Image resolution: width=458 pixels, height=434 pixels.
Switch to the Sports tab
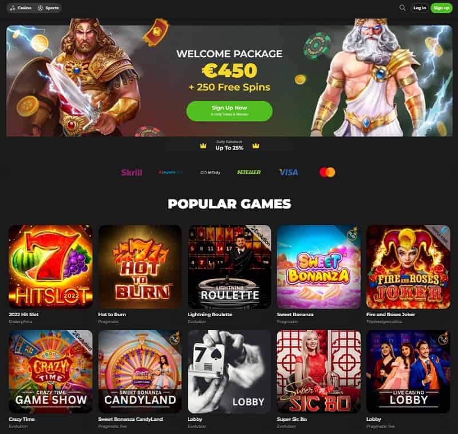pos(48,8)
